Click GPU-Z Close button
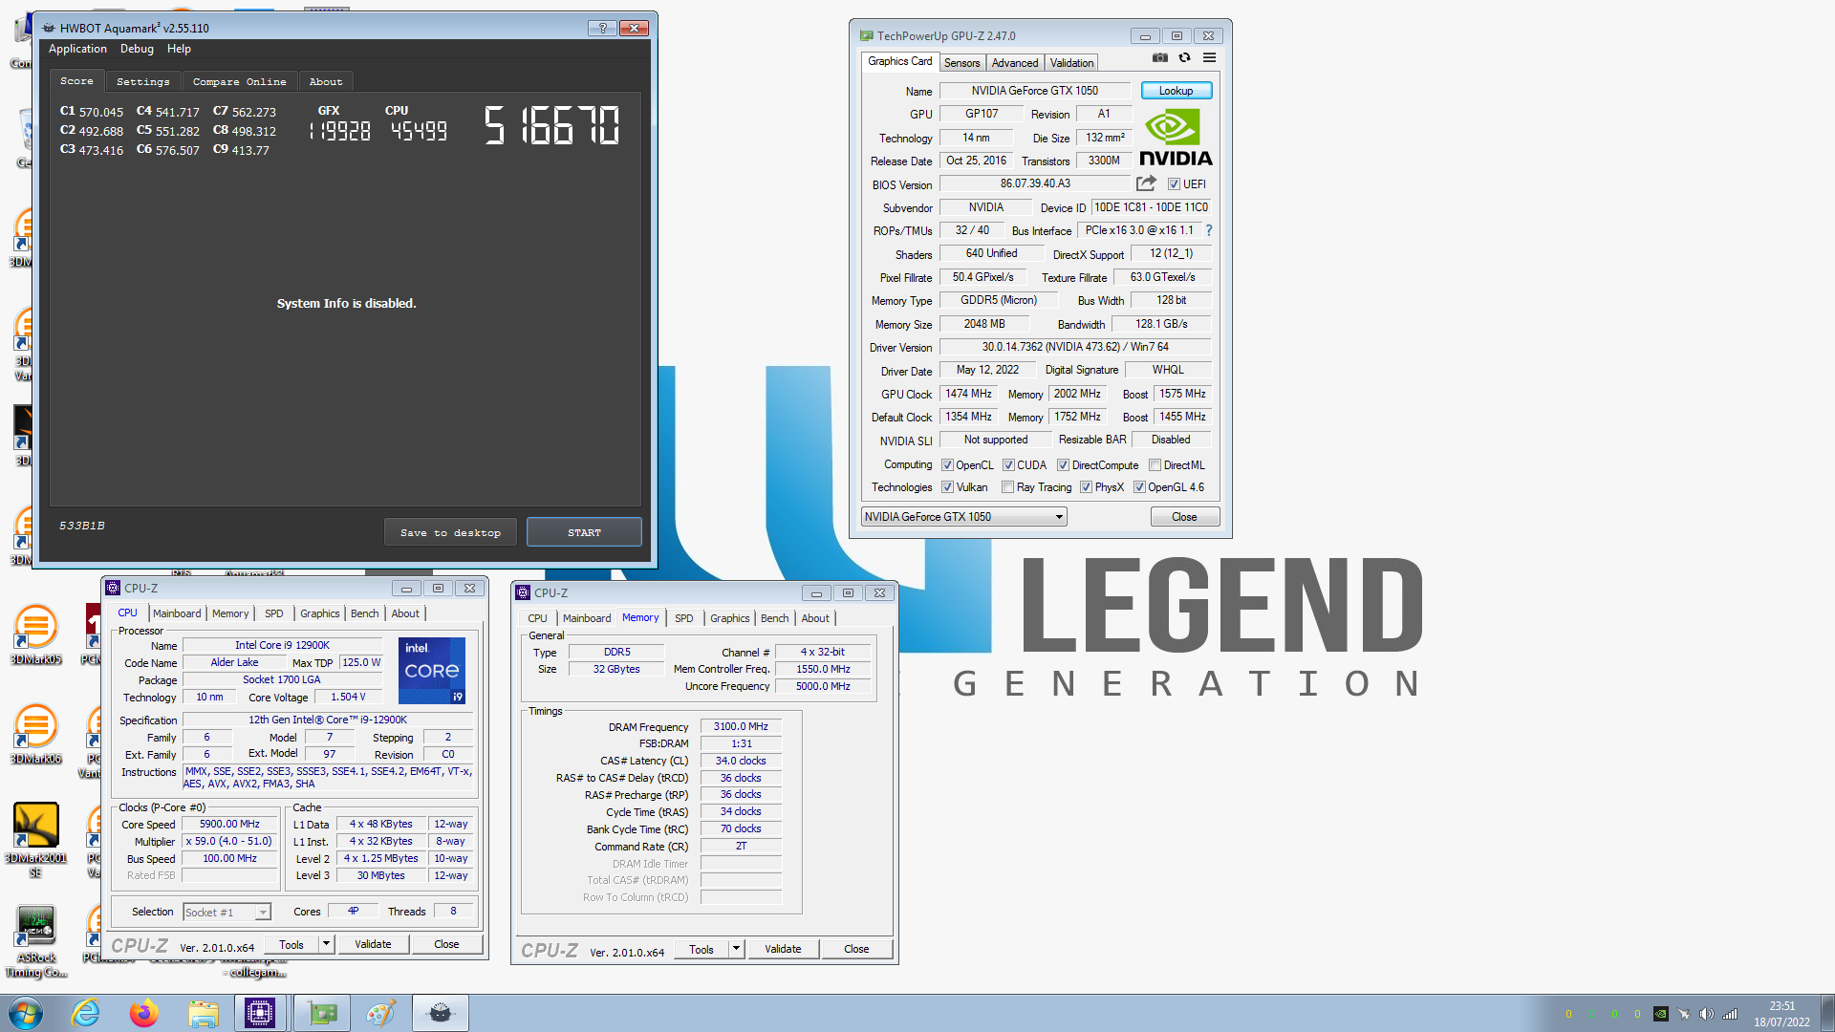 tap(1184, 517)
